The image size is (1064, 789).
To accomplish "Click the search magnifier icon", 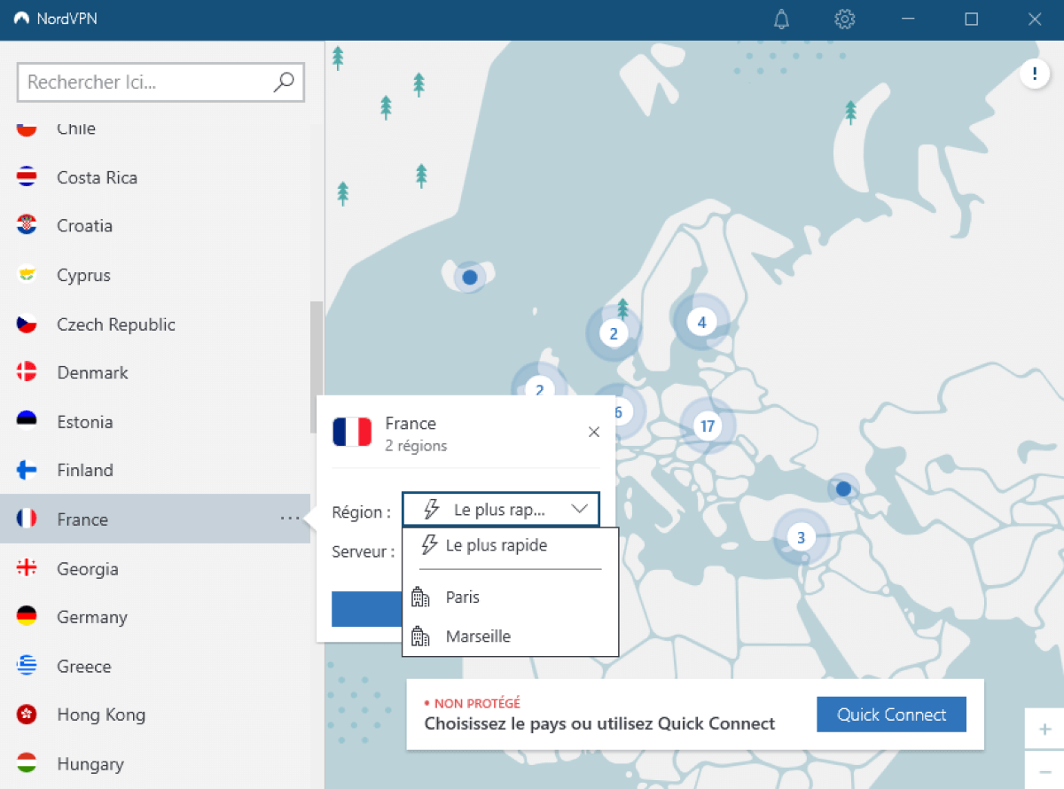I will 284,82.
